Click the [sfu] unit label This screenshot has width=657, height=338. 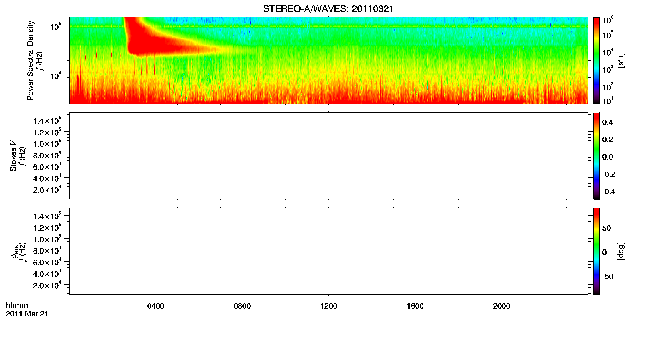click(621, 60)
